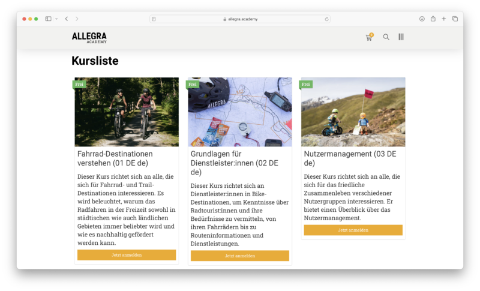Go back with the browser back arrow
The height and width of the screenshot is (291, 480).
(x=67, y=19)
